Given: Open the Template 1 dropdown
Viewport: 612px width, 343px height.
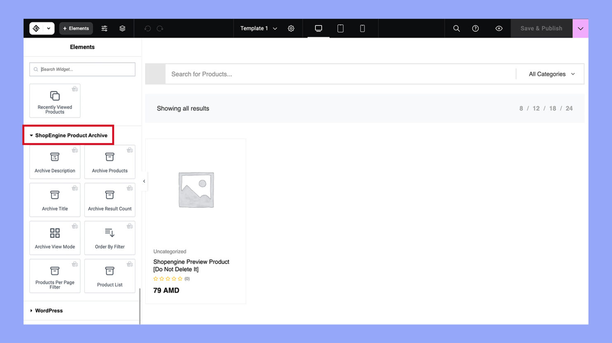Looking at the screenshot, I should [259, 28].
